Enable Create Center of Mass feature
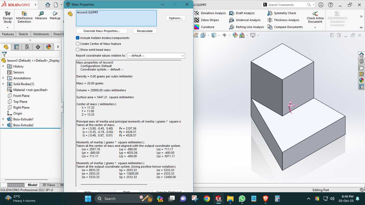The width and height of the screenshot is (365, 205). (77, 44)
